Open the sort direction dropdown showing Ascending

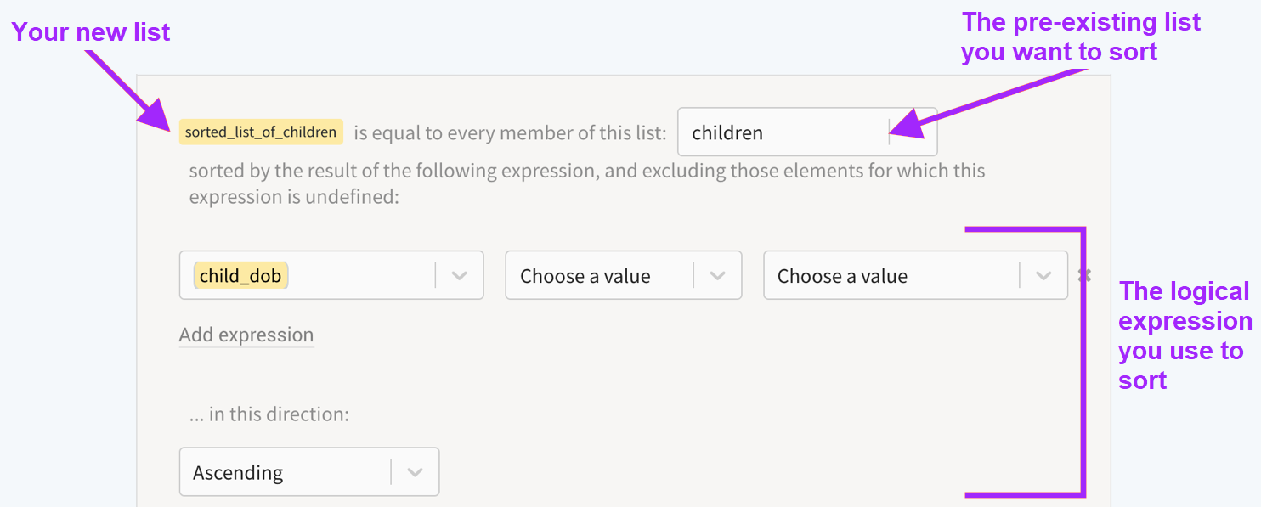pyautogui.click(x=416, y=471)
